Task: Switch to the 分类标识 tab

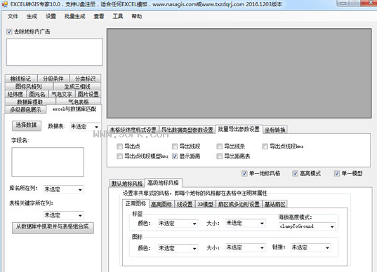Action: 85,79
